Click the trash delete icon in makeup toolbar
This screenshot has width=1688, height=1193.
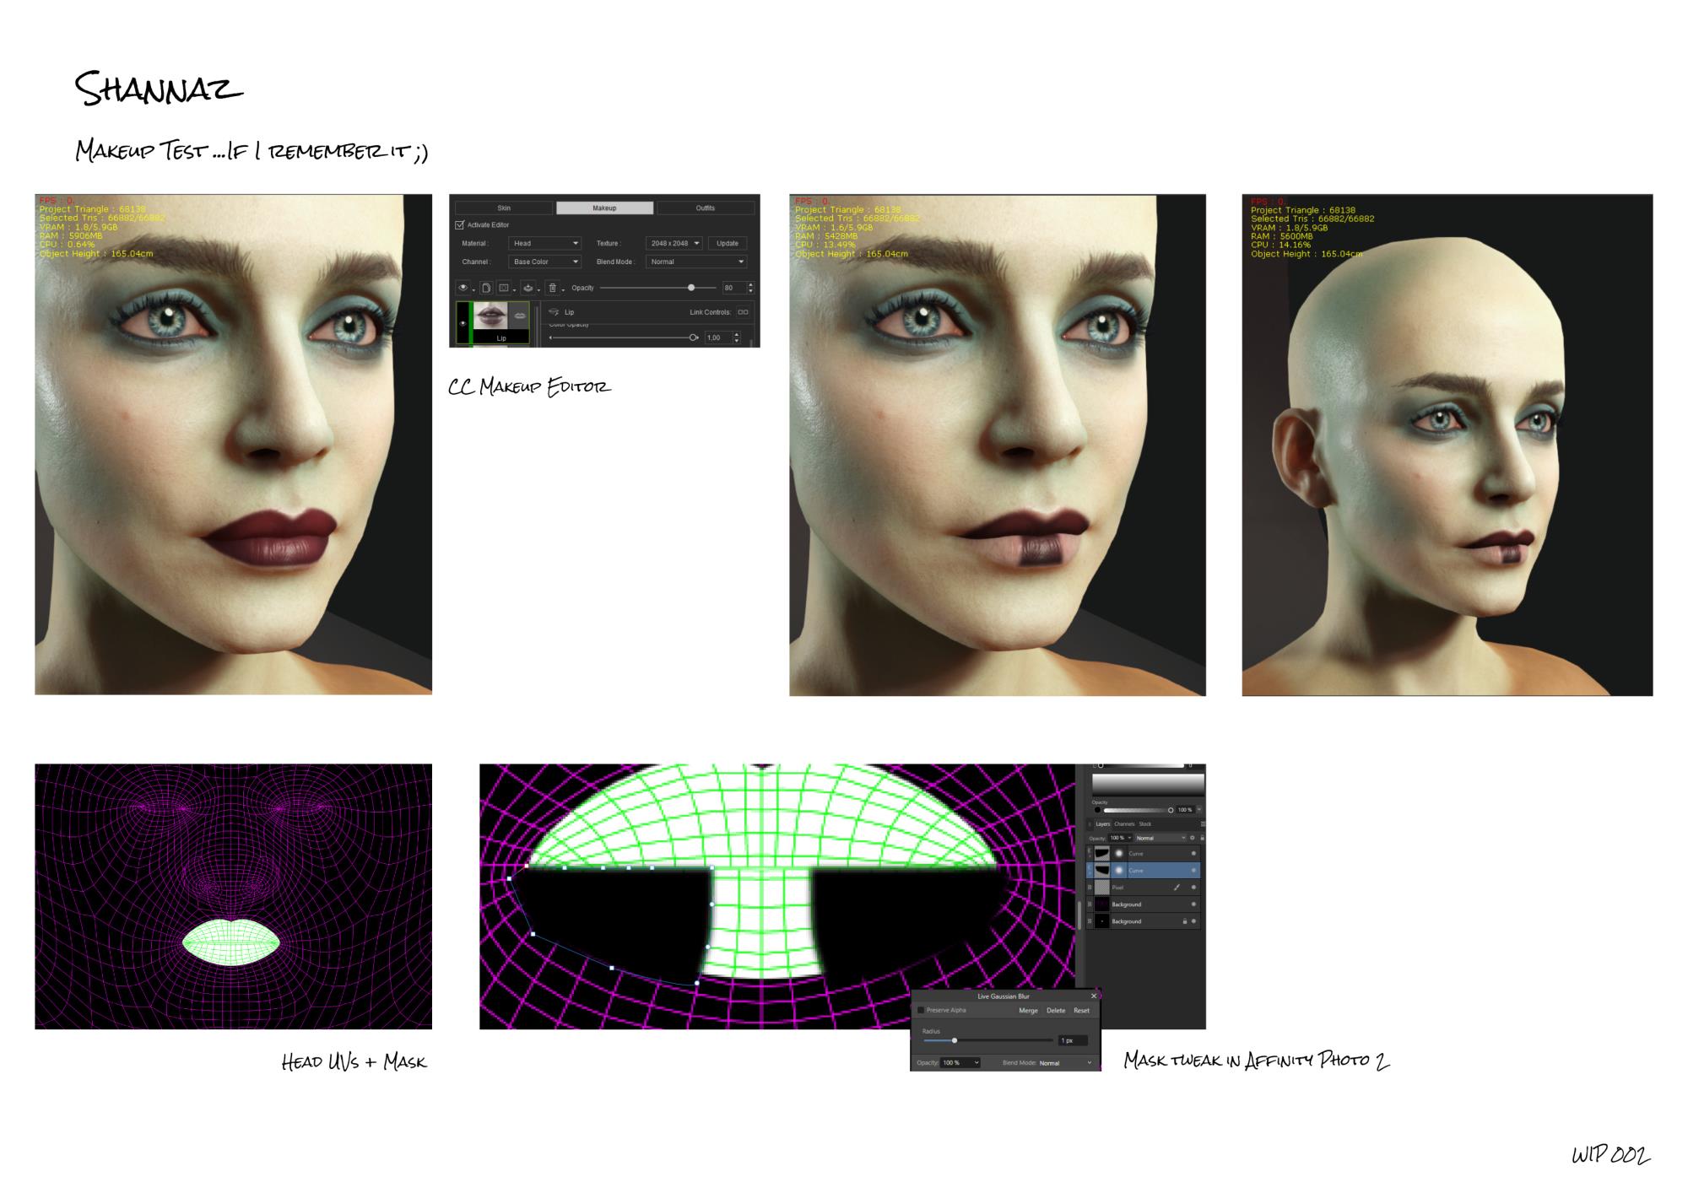[552, 288]
